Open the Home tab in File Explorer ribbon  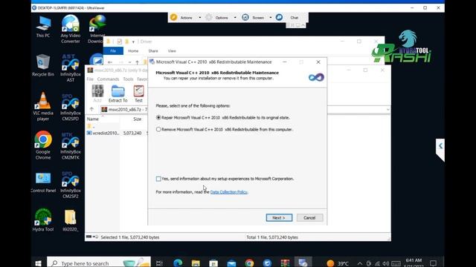tap(133, 51)
